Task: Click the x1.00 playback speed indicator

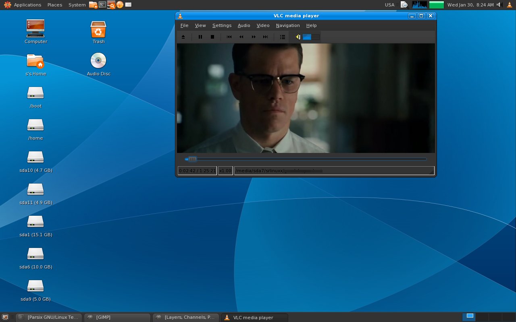Action: pos(225,171)
